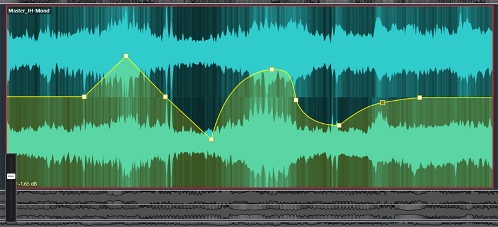Click the straight line rising to first peak

point(105,76)
